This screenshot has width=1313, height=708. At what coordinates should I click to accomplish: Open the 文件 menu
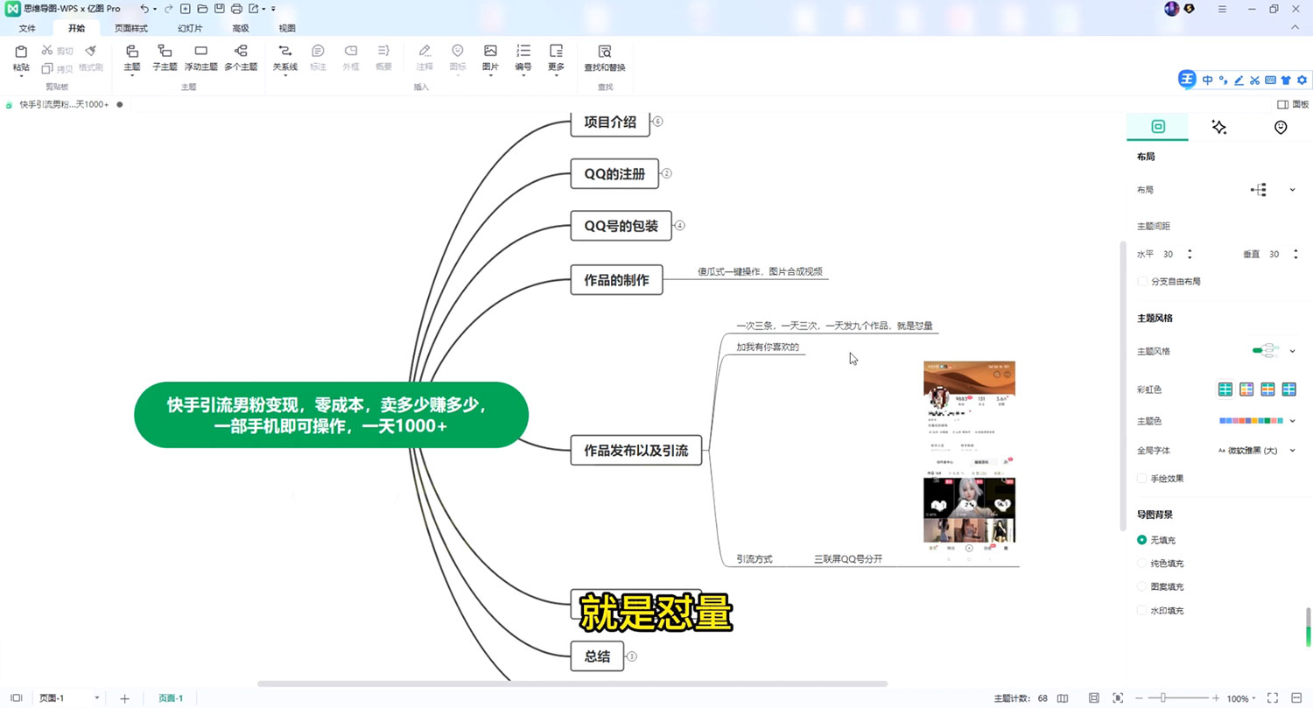(x=27, y=28)
